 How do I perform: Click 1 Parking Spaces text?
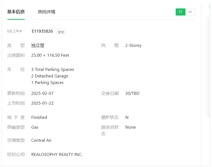click(47, 83)
